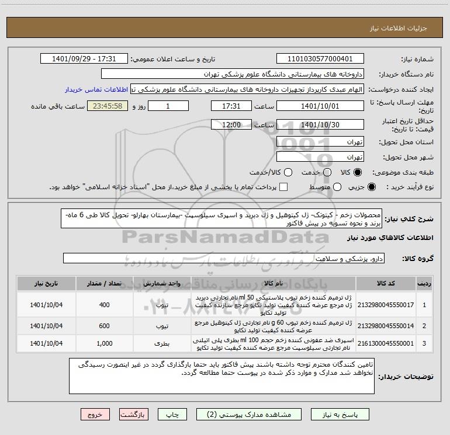Click the گروه کالا field
The width and height of the screenshot is (450, 435).
point(224,258)
